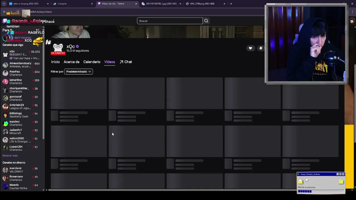Screen dimensions: 356x200
Task: Open a new browser tab
Action: (x=231, y=4)
